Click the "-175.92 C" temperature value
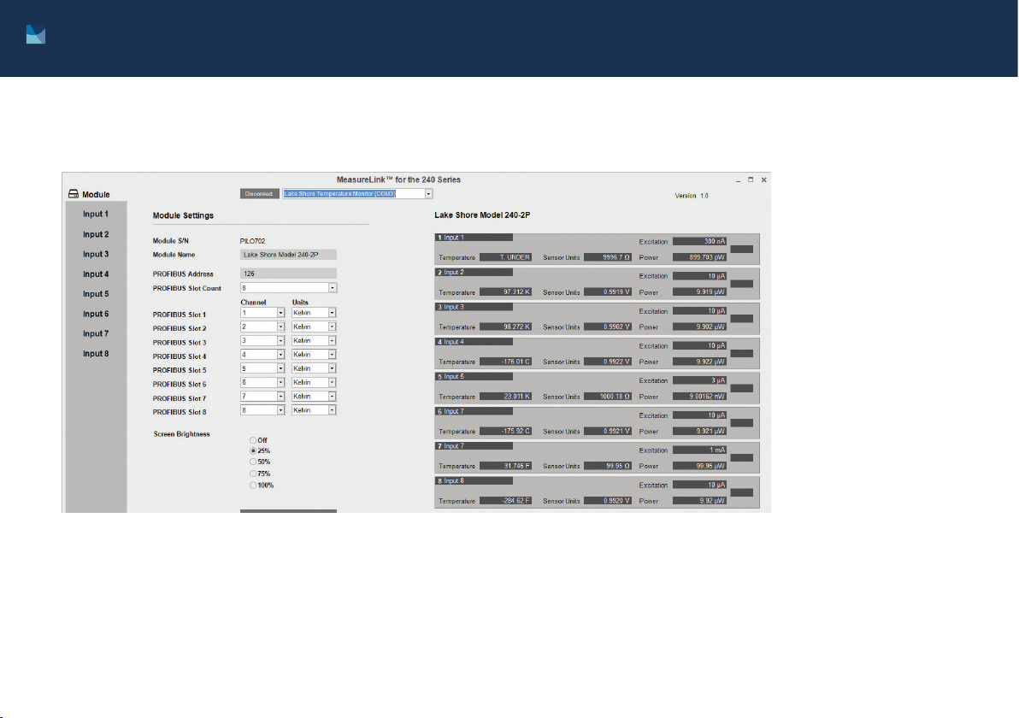1019x718 pixels. tap(505, 431)
